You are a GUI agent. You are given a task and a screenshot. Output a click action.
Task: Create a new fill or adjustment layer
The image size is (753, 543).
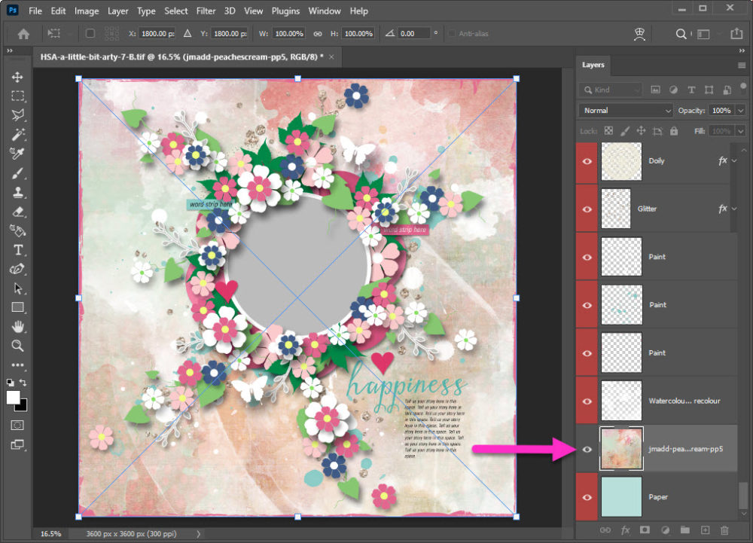tap(665, 530)
